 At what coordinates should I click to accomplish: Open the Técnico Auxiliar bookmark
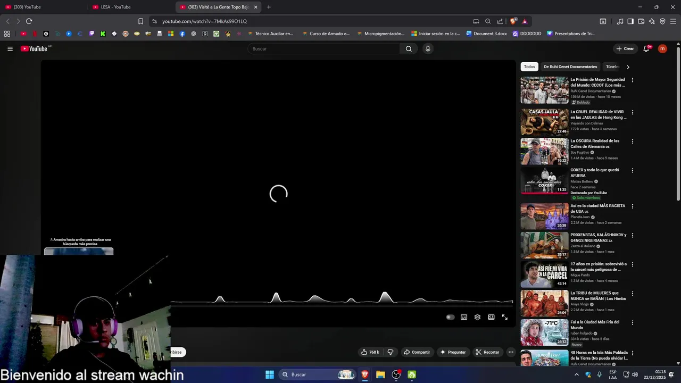[x=270, y=34]
